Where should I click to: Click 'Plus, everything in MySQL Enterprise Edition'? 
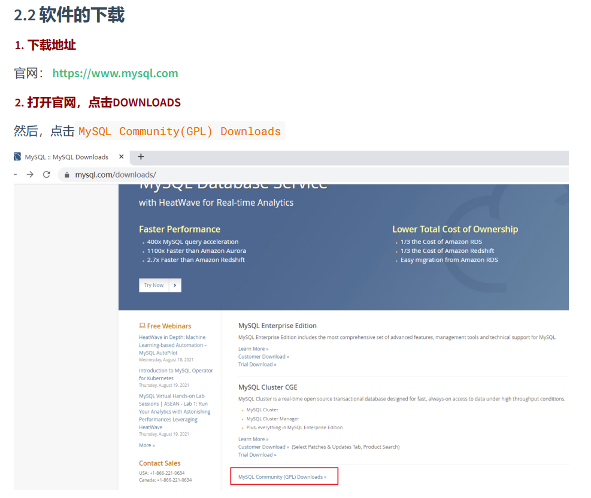pyautogui.click(x=295, y=427)
